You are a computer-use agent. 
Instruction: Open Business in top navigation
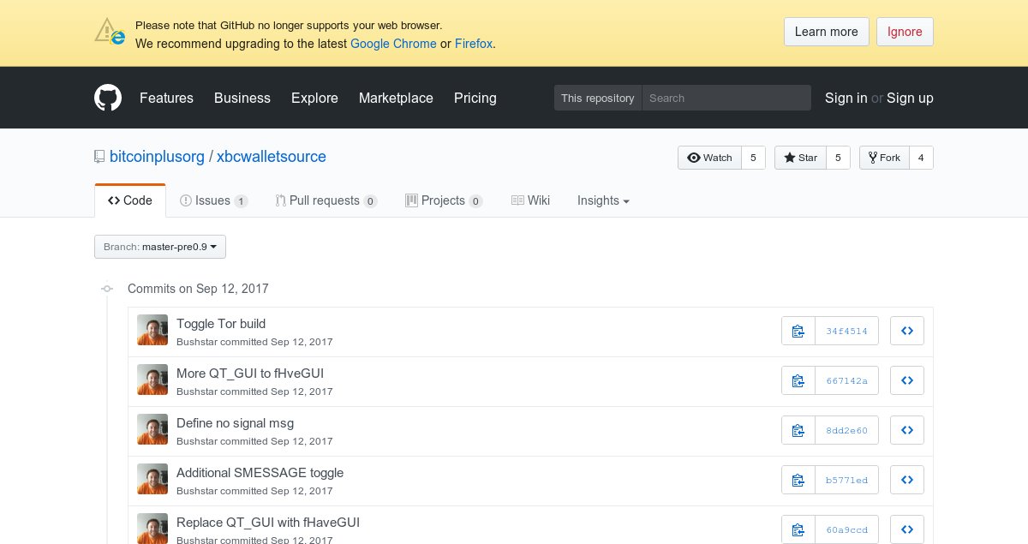point(242,98)
